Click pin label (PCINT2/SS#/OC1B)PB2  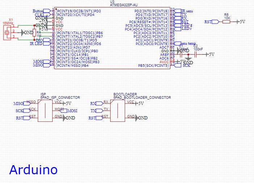click(x=76, y=58)
